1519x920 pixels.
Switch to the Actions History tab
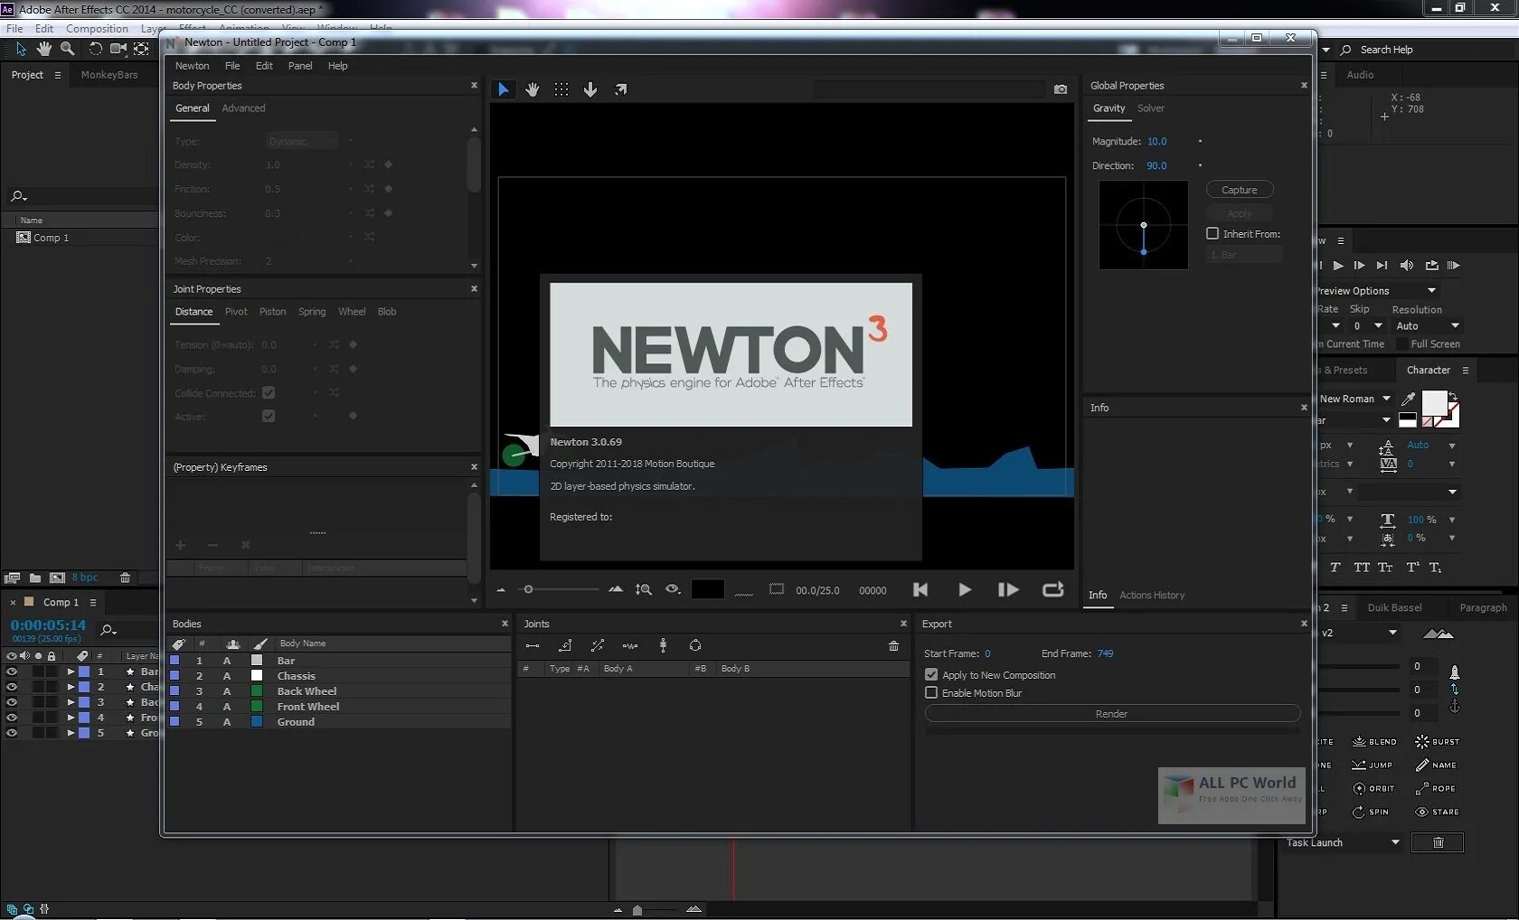tap(1152, 595)
